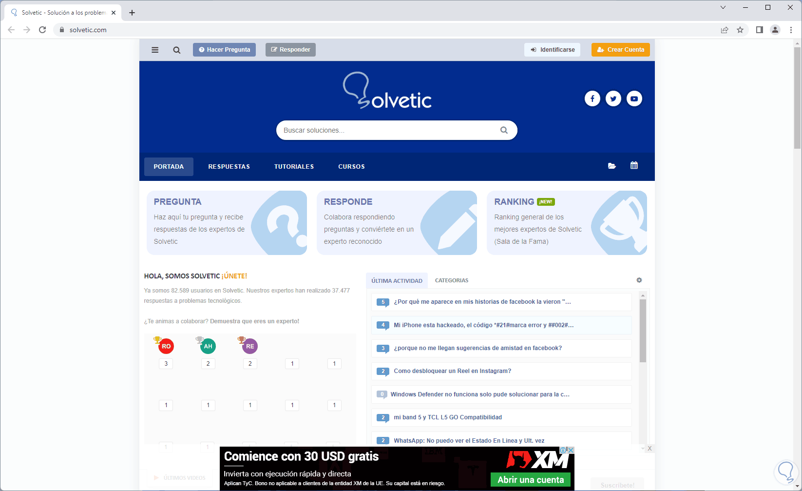Click Abrir una cuenta in the ad
Image resolution: width=802 pixels, height=491 pixels.
531,480
